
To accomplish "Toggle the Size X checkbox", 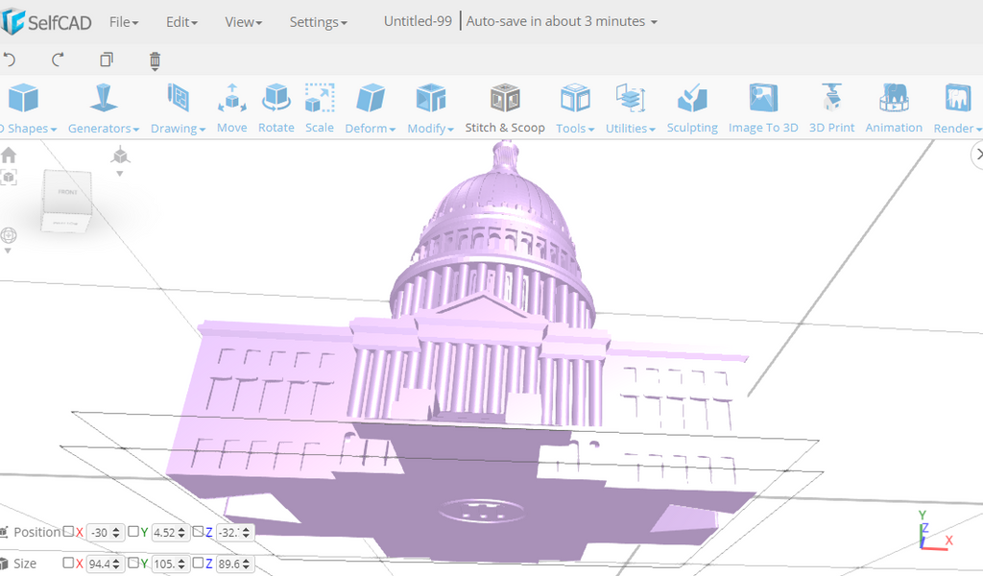I will 68,563.
